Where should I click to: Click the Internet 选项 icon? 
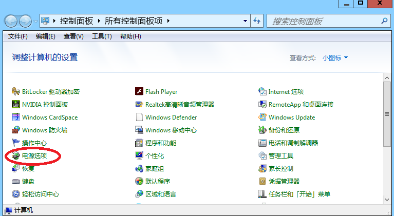(x=262, y=92)
